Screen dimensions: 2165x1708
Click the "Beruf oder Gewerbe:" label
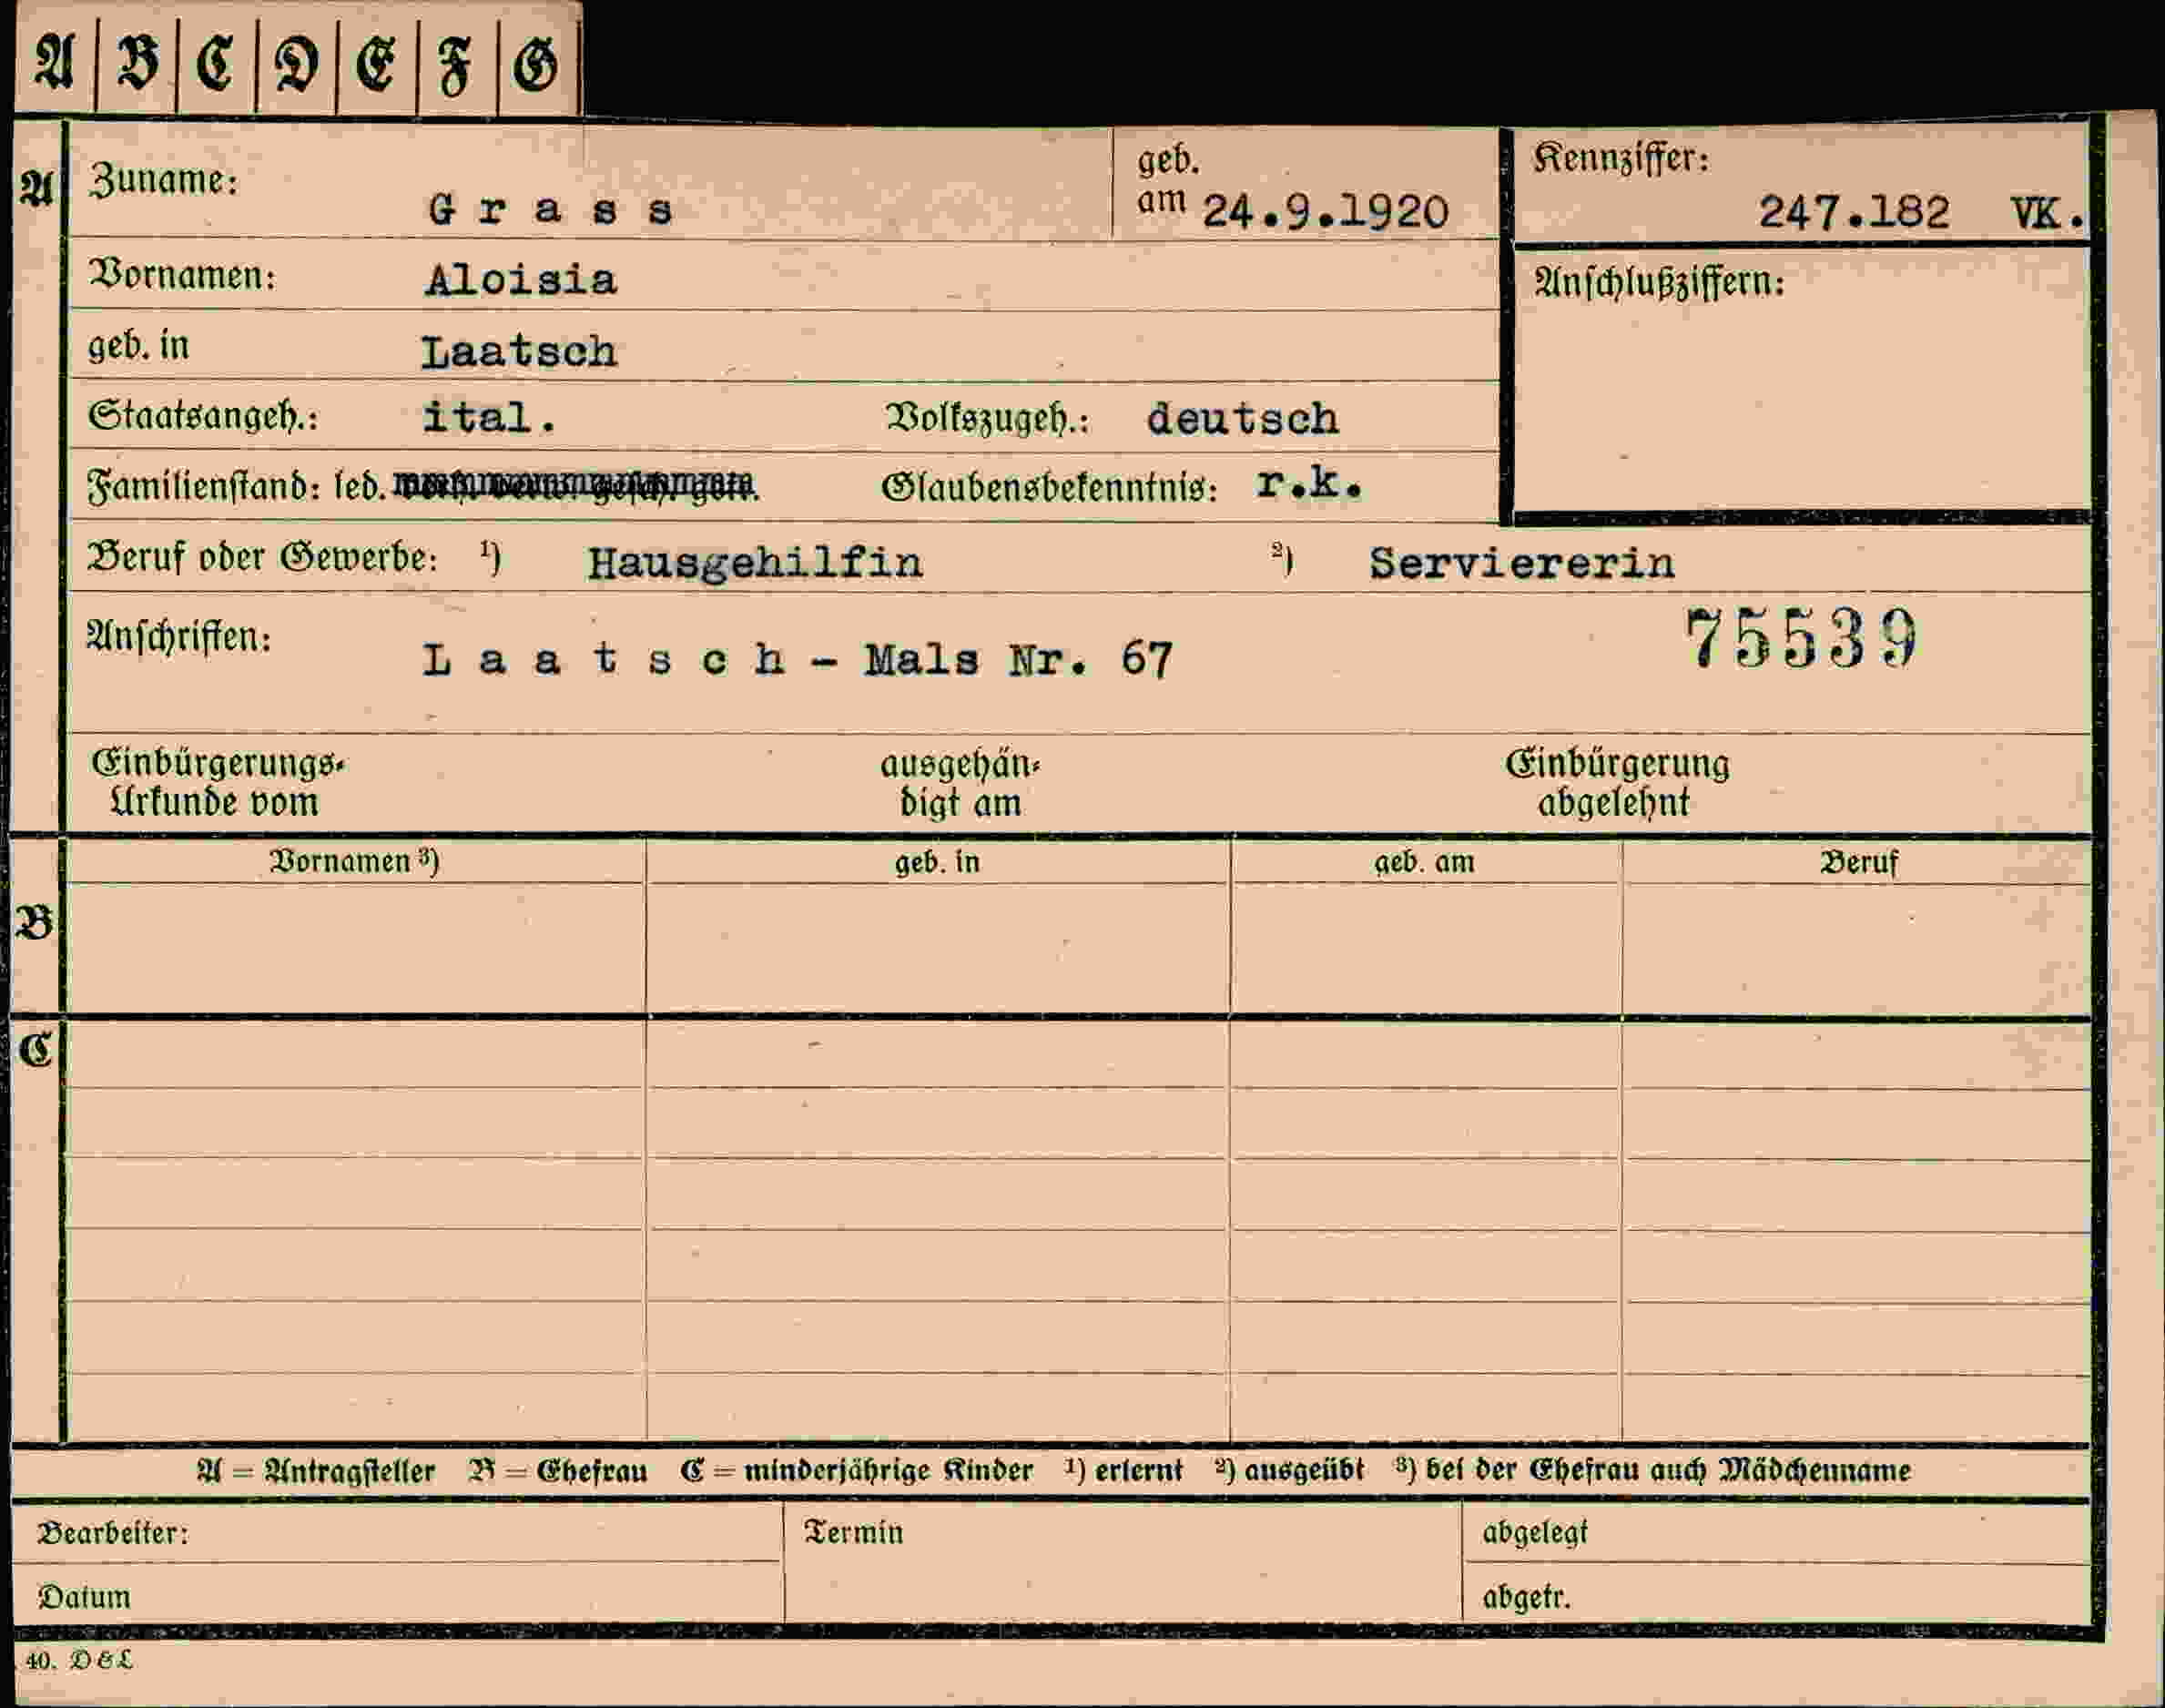click(262, 558)
